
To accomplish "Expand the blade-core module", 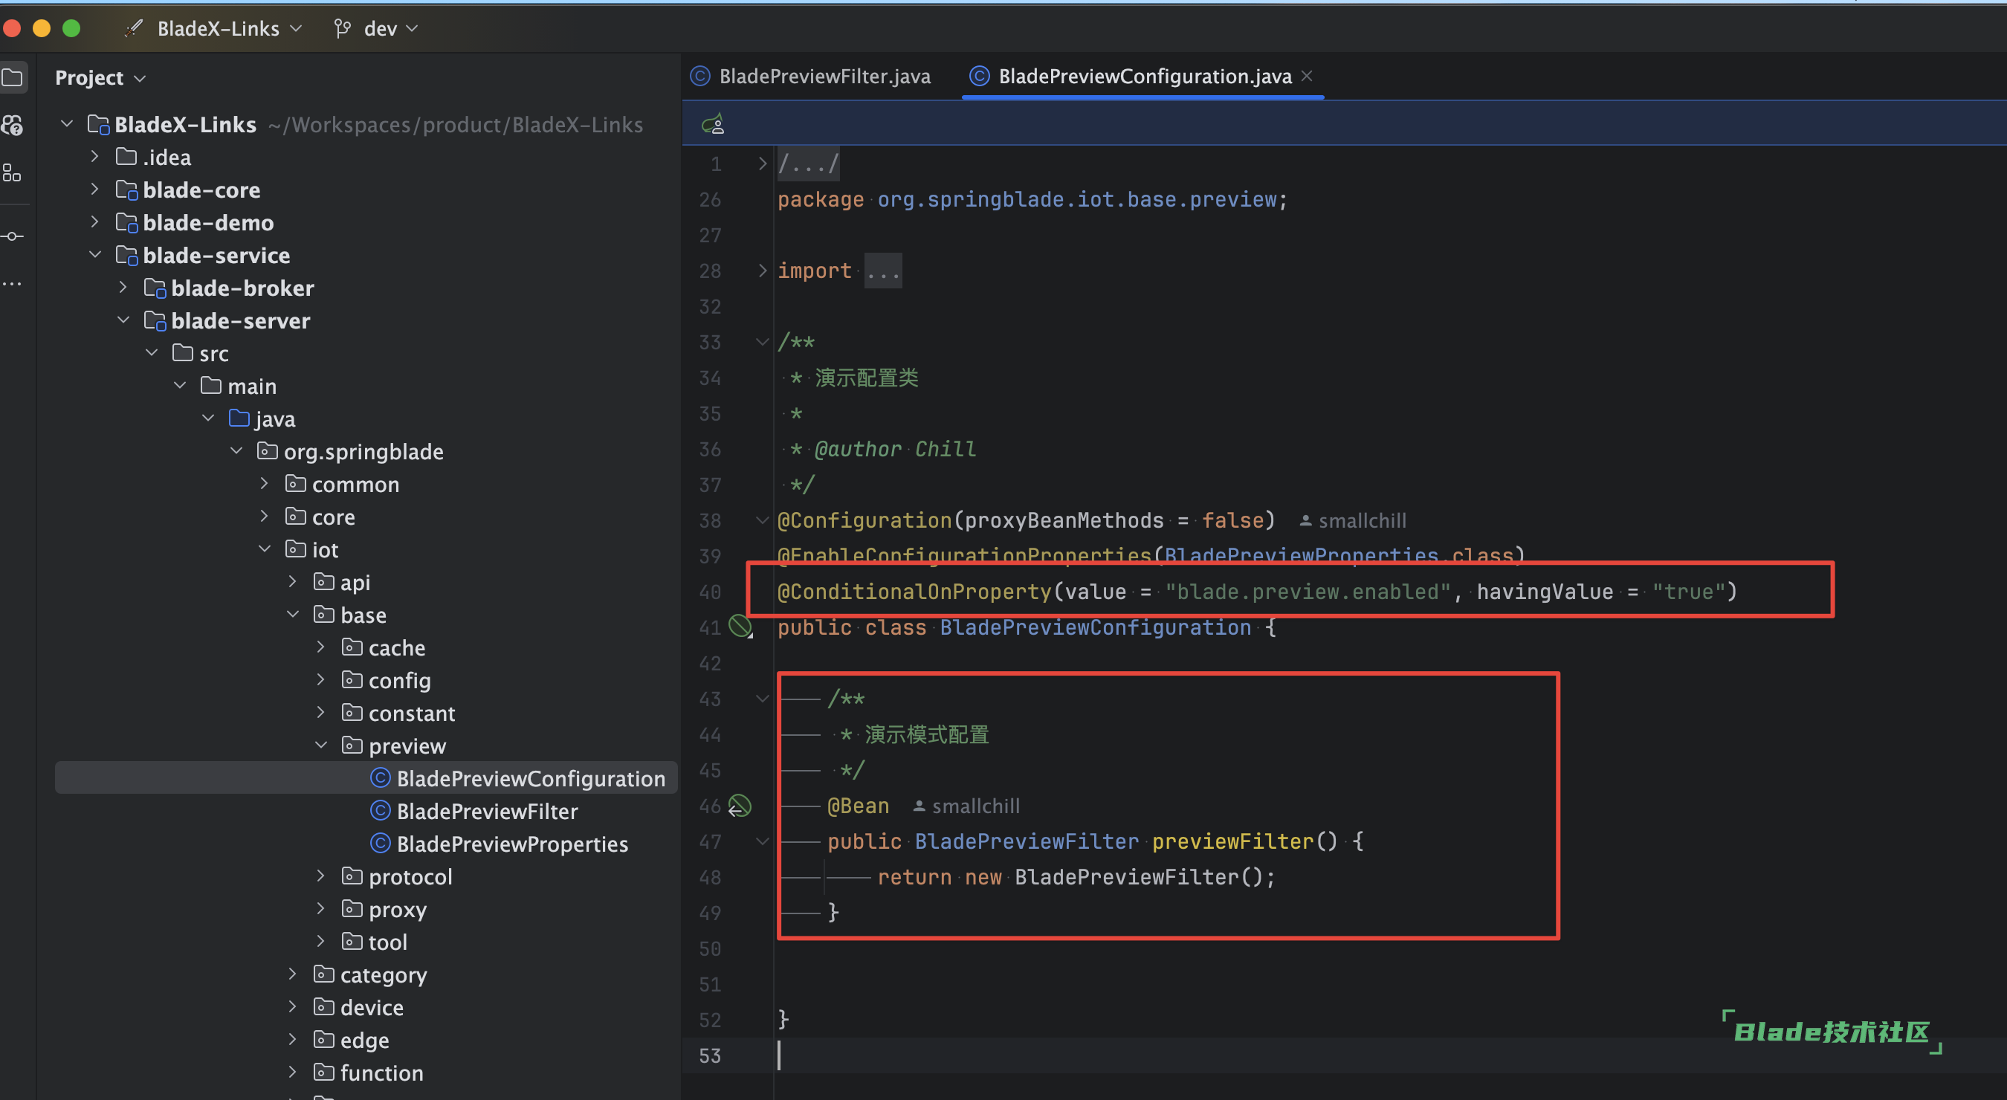I will 95,190.
